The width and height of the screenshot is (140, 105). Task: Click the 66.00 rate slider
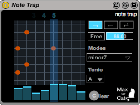tap(120, 36)
